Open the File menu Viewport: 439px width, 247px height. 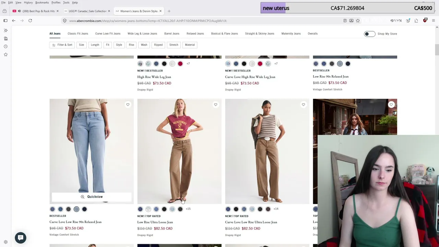3,2
